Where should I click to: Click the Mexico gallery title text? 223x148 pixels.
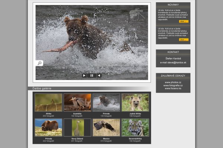[x=106, y=138]
